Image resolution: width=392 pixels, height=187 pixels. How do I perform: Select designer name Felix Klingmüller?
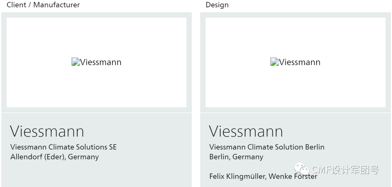237,176
